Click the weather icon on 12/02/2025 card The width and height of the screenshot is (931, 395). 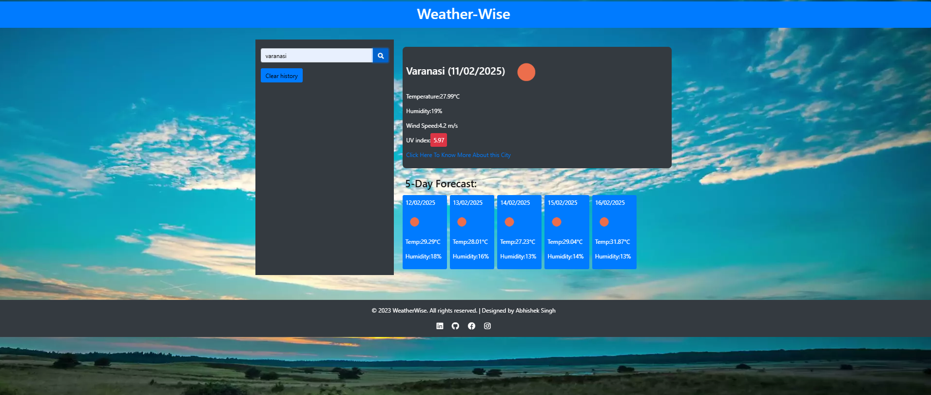(x=414, y=222)
